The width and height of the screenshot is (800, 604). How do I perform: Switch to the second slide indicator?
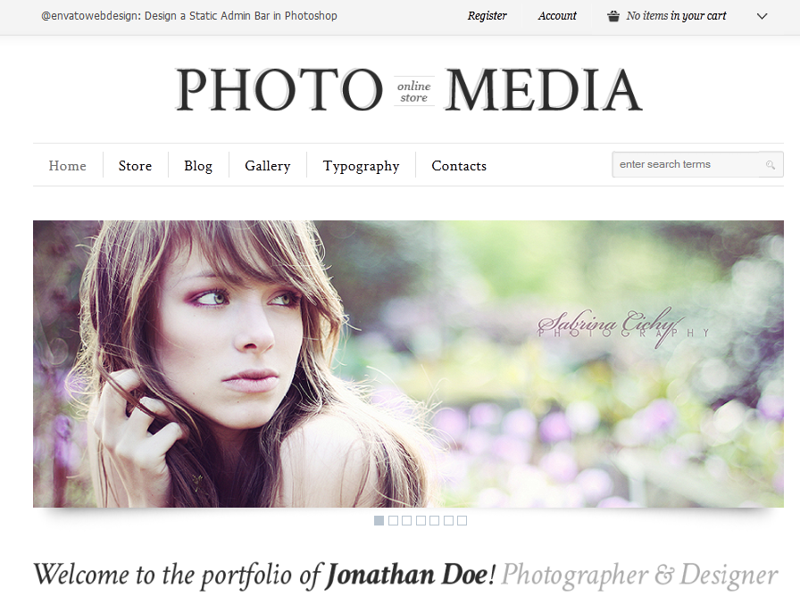pyautogui.click(x=393, y=520)
